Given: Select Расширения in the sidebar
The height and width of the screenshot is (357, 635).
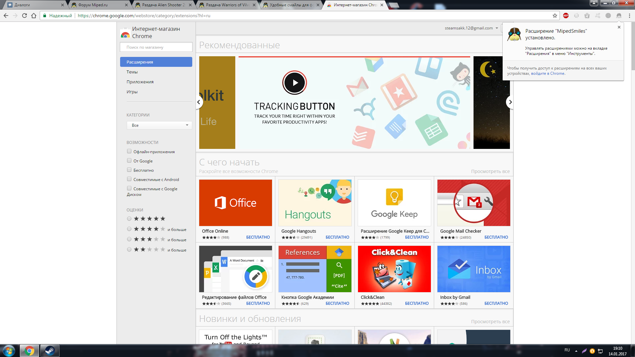Looking at the screenshot, I should [156, 62].
